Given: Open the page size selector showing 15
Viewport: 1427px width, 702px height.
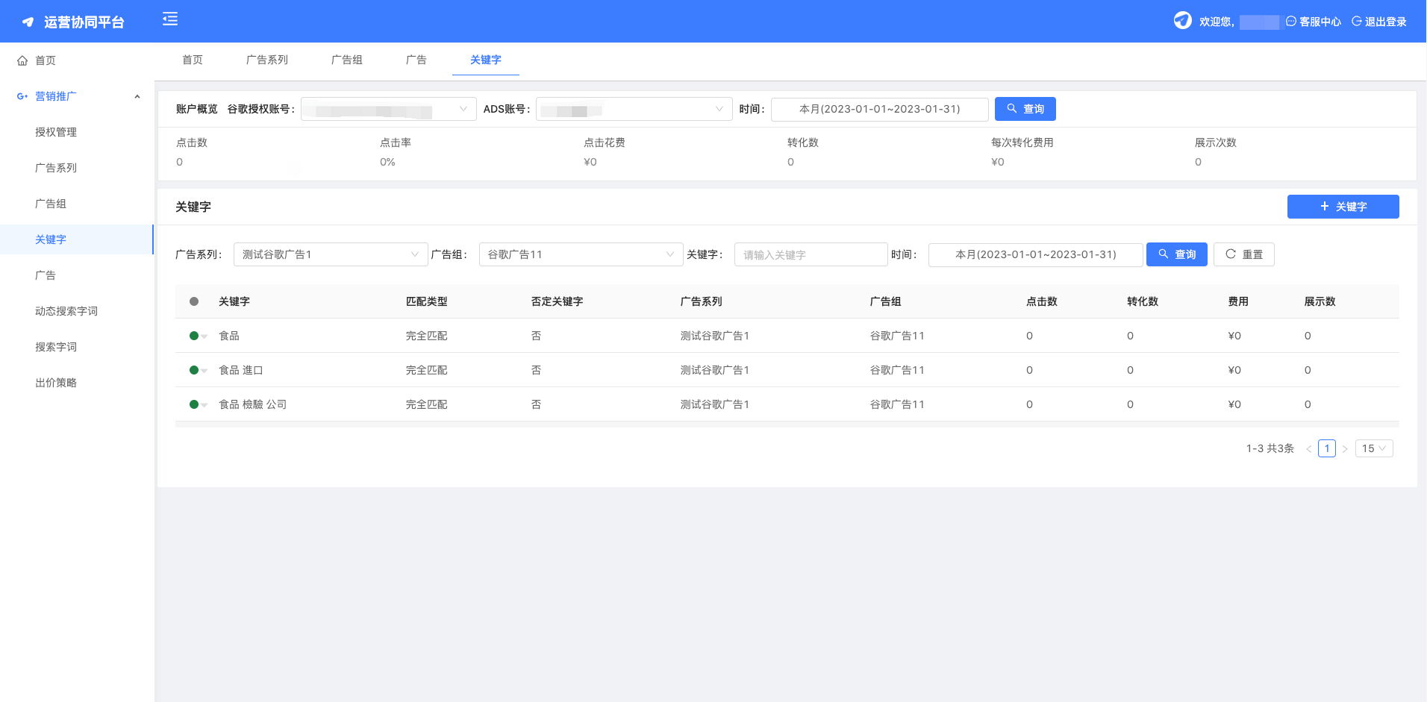Looking at the screenshot, I should 1373,448.
